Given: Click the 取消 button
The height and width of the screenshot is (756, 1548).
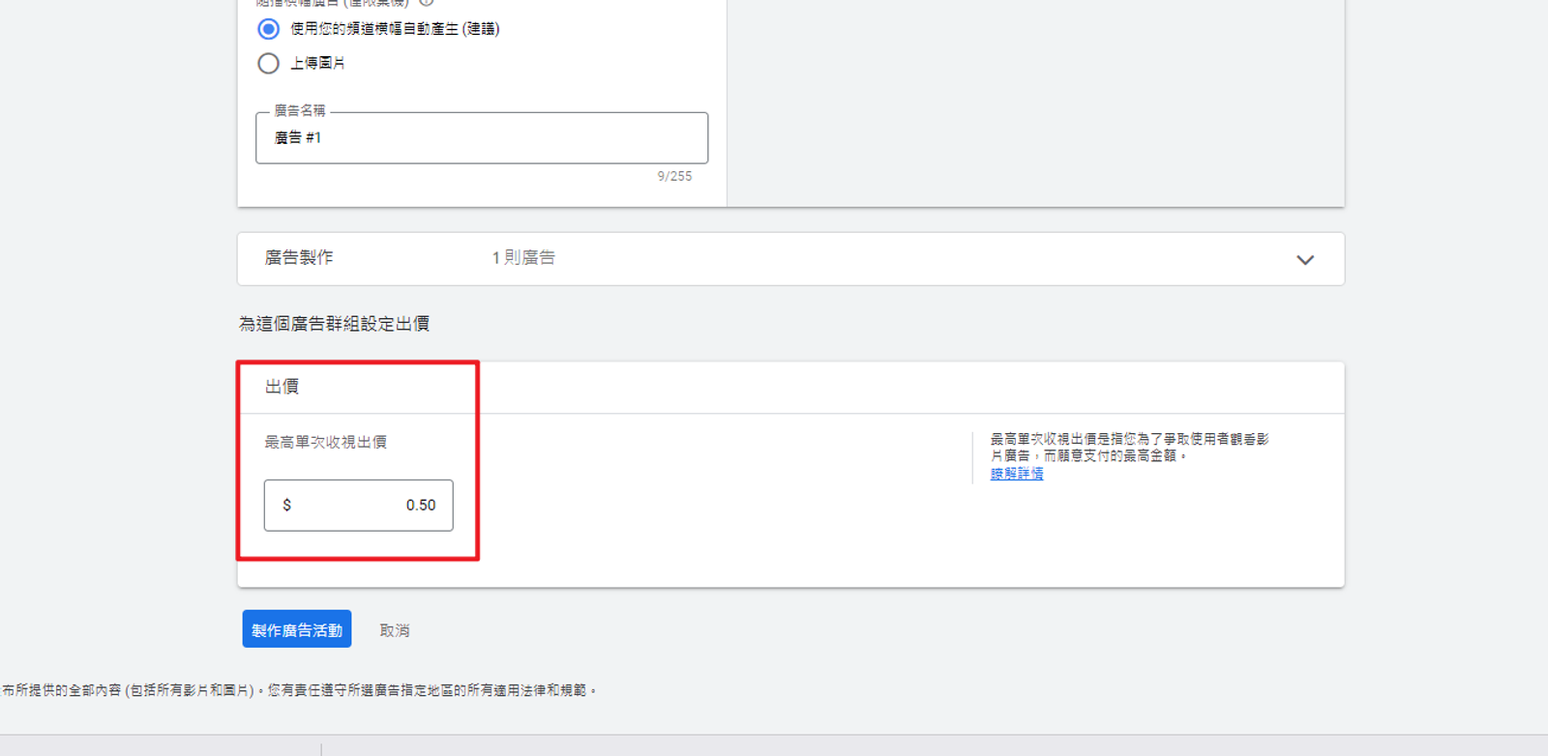Looking at the screenshot, I should click(x=395, y=630).
